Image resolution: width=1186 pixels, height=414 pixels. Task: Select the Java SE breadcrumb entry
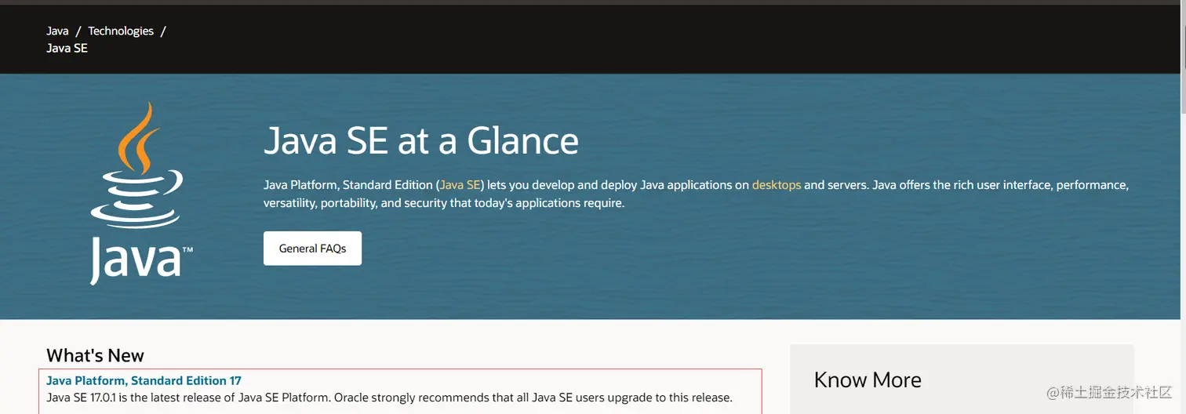click(67, 49)
